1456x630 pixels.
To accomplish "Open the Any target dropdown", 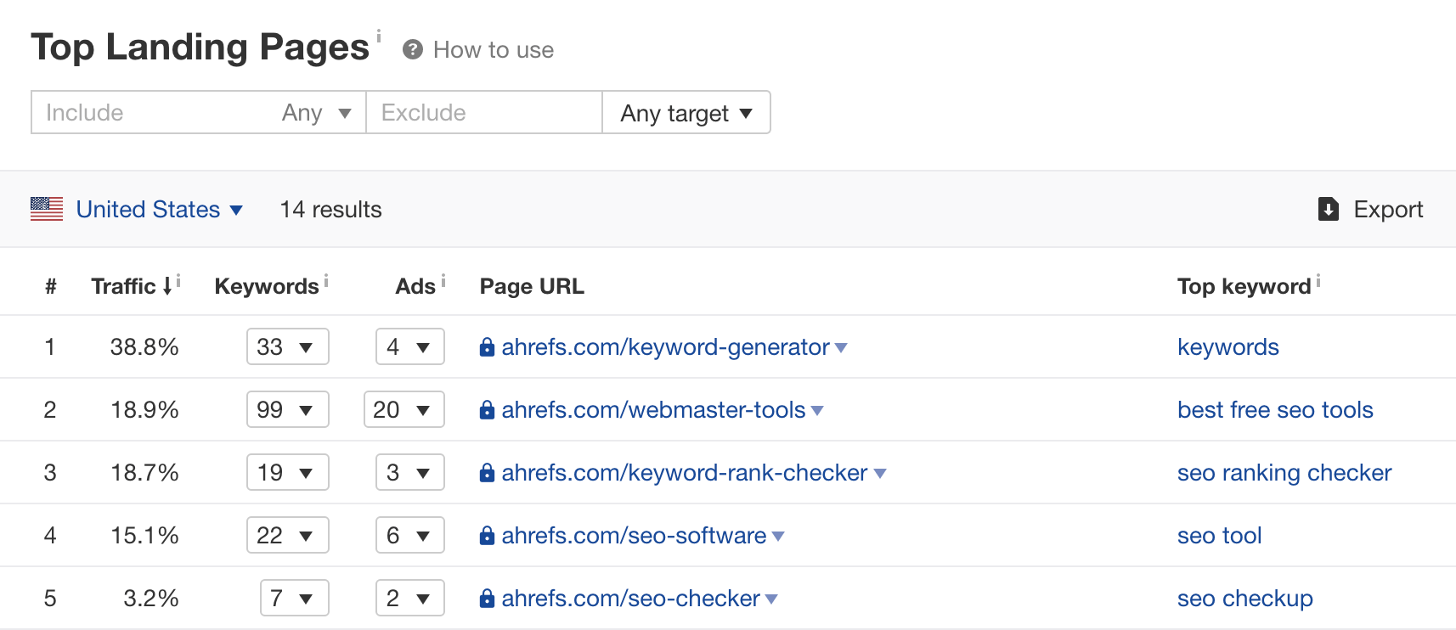I will tap(686, 113).
